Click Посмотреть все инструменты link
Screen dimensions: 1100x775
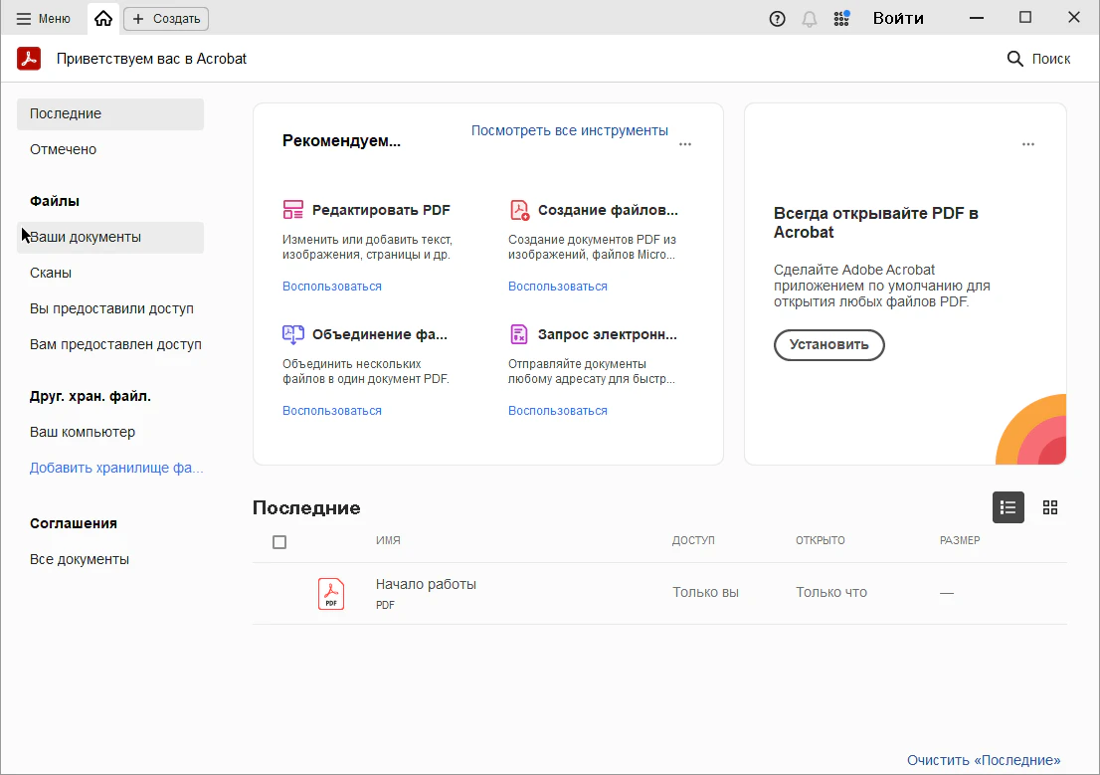point(570,130)
